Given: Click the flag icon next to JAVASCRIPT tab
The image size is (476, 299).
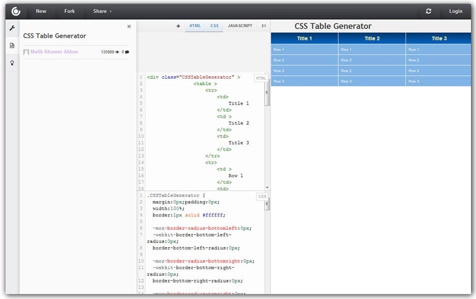Looking at the screenshot, I should 264,25.
